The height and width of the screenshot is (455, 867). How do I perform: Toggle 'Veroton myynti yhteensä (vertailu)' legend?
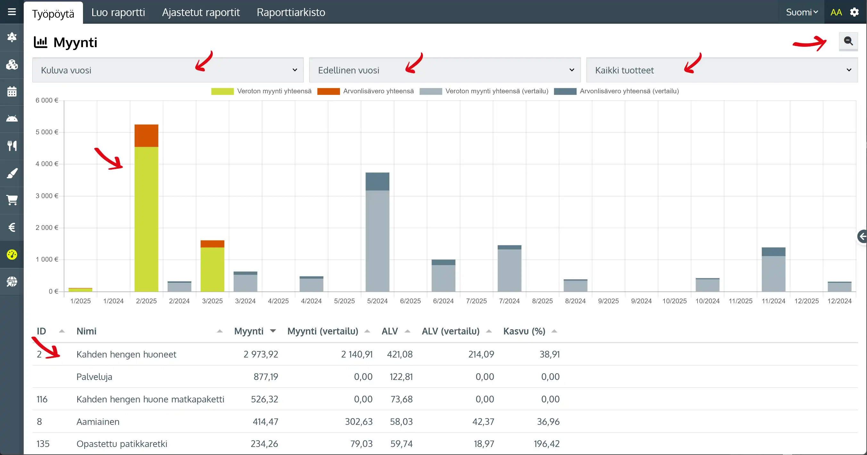pos(484,91)
